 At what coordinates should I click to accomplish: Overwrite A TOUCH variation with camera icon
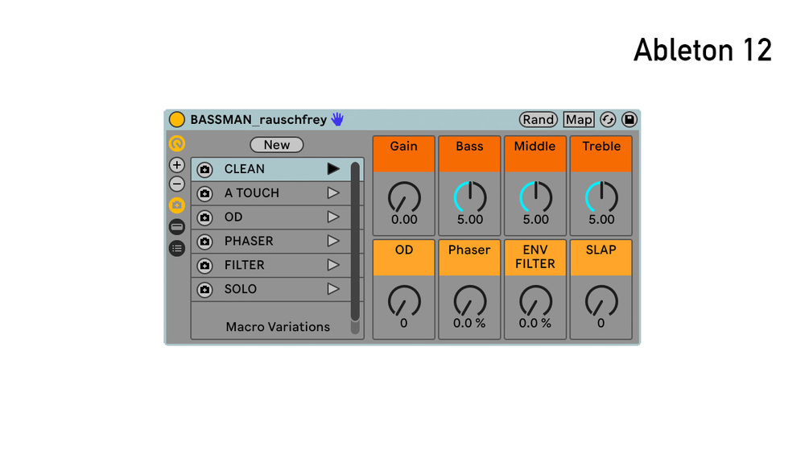(204, 193)
